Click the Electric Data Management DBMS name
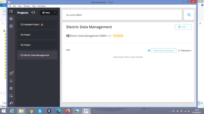The width and height of the screenshot is (204, 114). [88, 36]
